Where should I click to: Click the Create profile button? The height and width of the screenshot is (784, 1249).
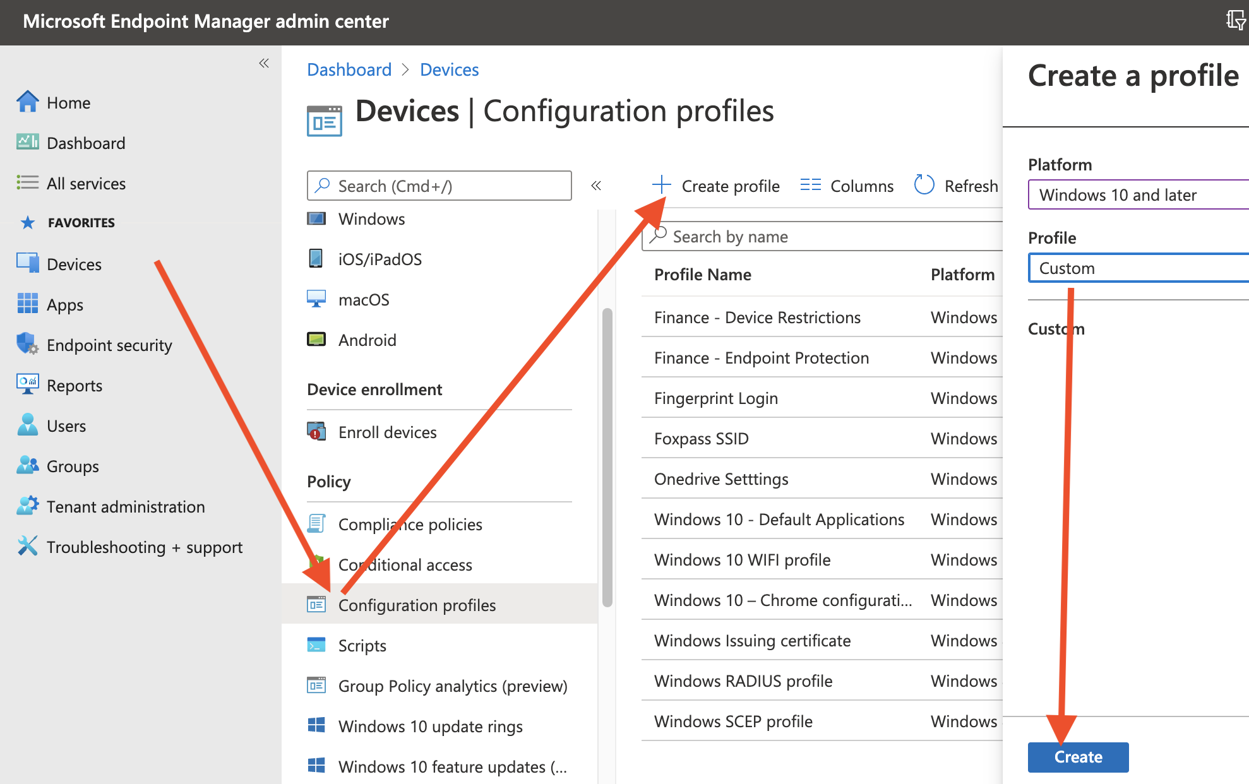pyautogui.click(x=716, y=186)
